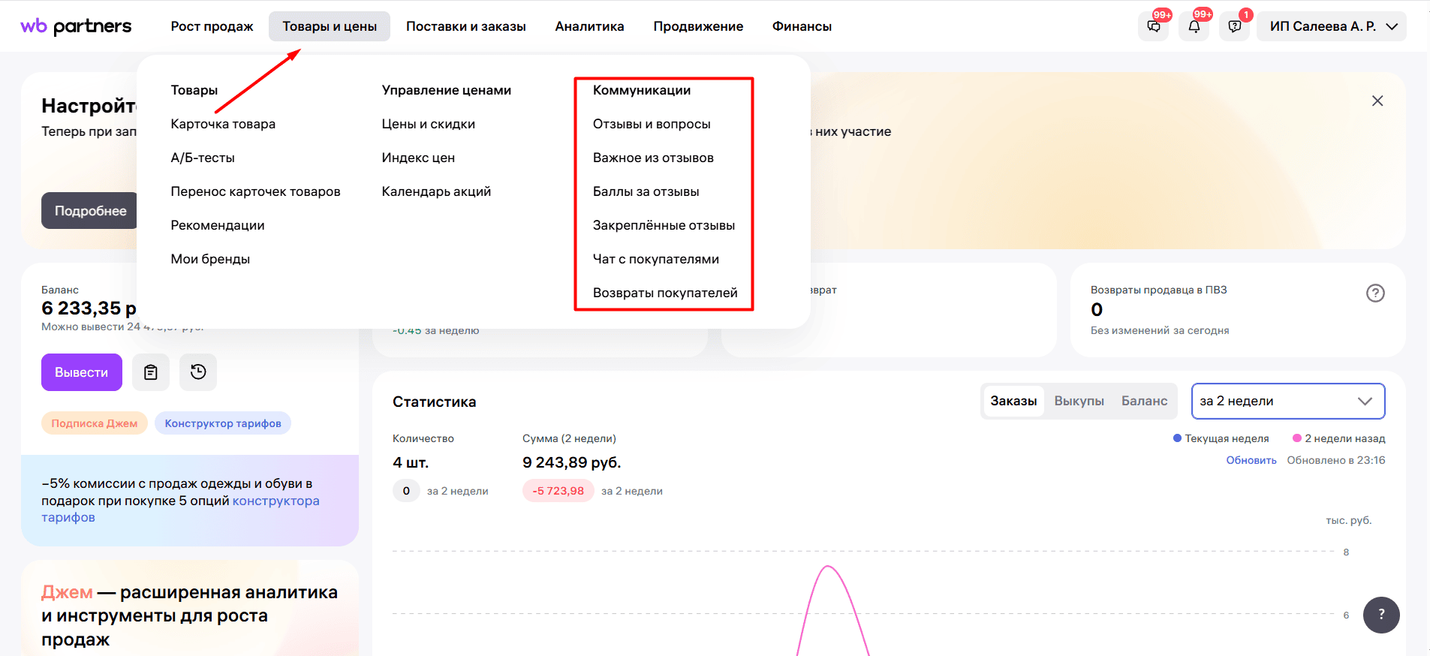Click Товары и цены menu item

click(330, 26)
